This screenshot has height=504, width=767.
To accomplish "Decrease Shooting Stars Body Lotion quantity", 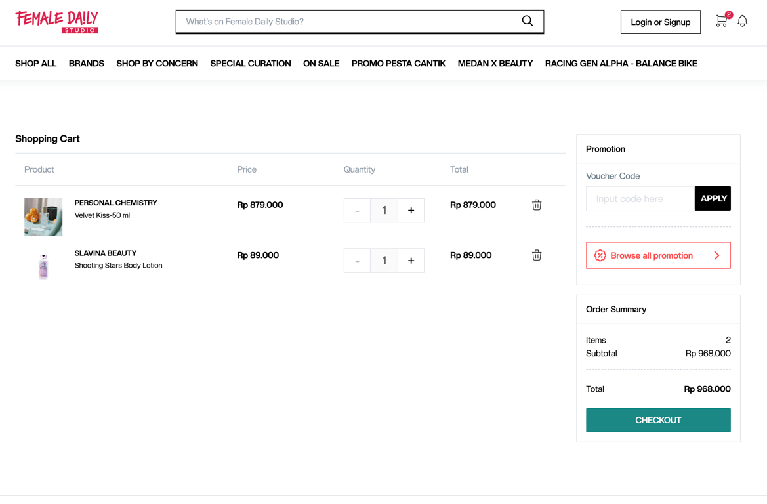I will click(x=357, y=261).
